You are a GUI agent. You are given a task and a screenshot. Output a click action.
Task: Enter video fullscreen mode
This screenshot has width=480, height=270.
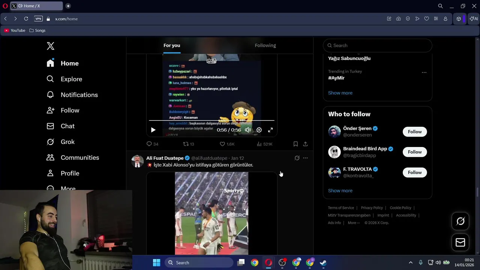pos(270,130)
